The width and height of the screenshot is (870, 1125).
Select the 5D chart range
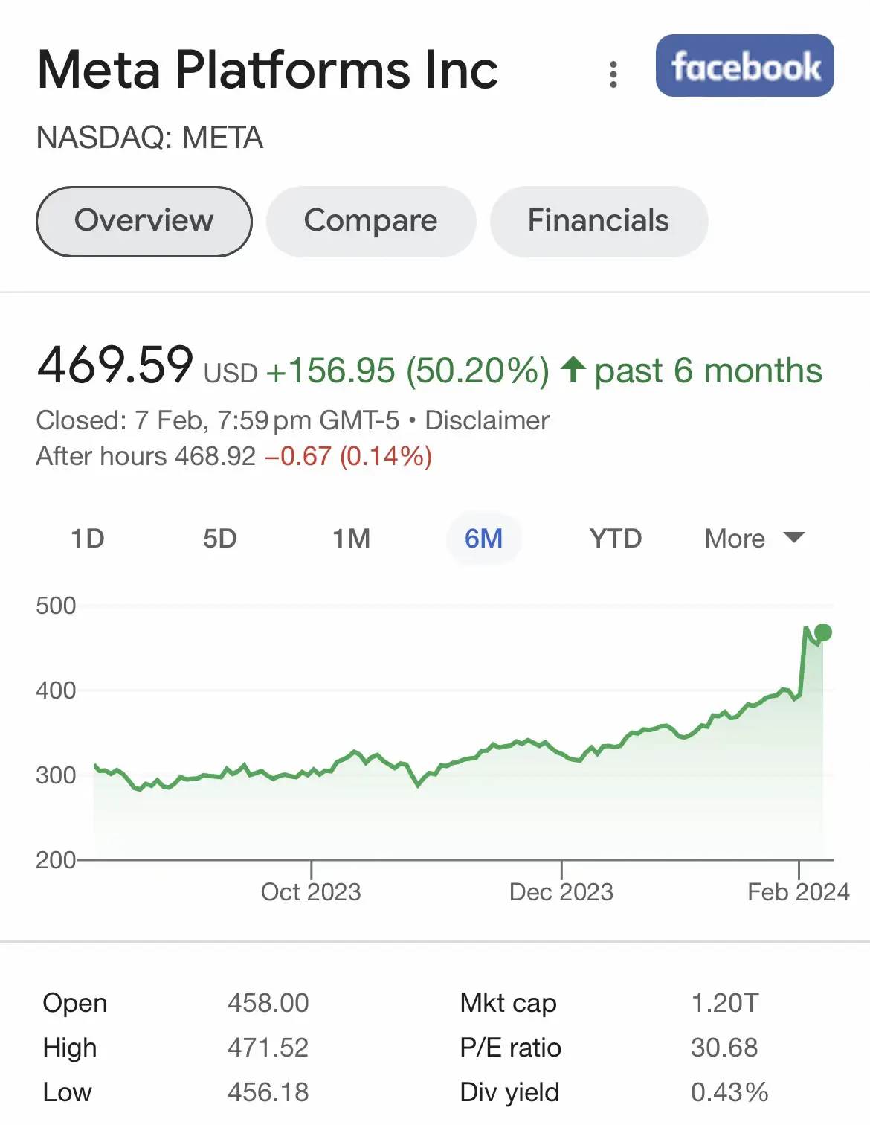point(220,538)
